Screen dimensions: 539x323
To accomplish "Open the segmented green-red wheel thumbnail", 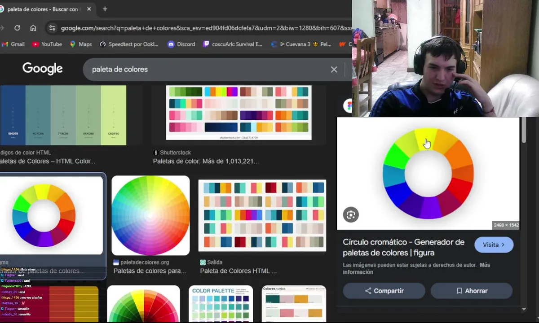I will pos(143,304).
